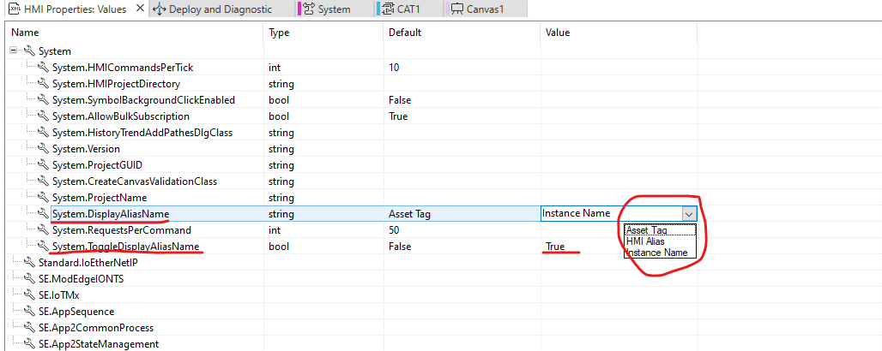Click the Asset Tag default cell of DisplayAliasName
Viewport: 882px width, 351px height.
point(462,213)
